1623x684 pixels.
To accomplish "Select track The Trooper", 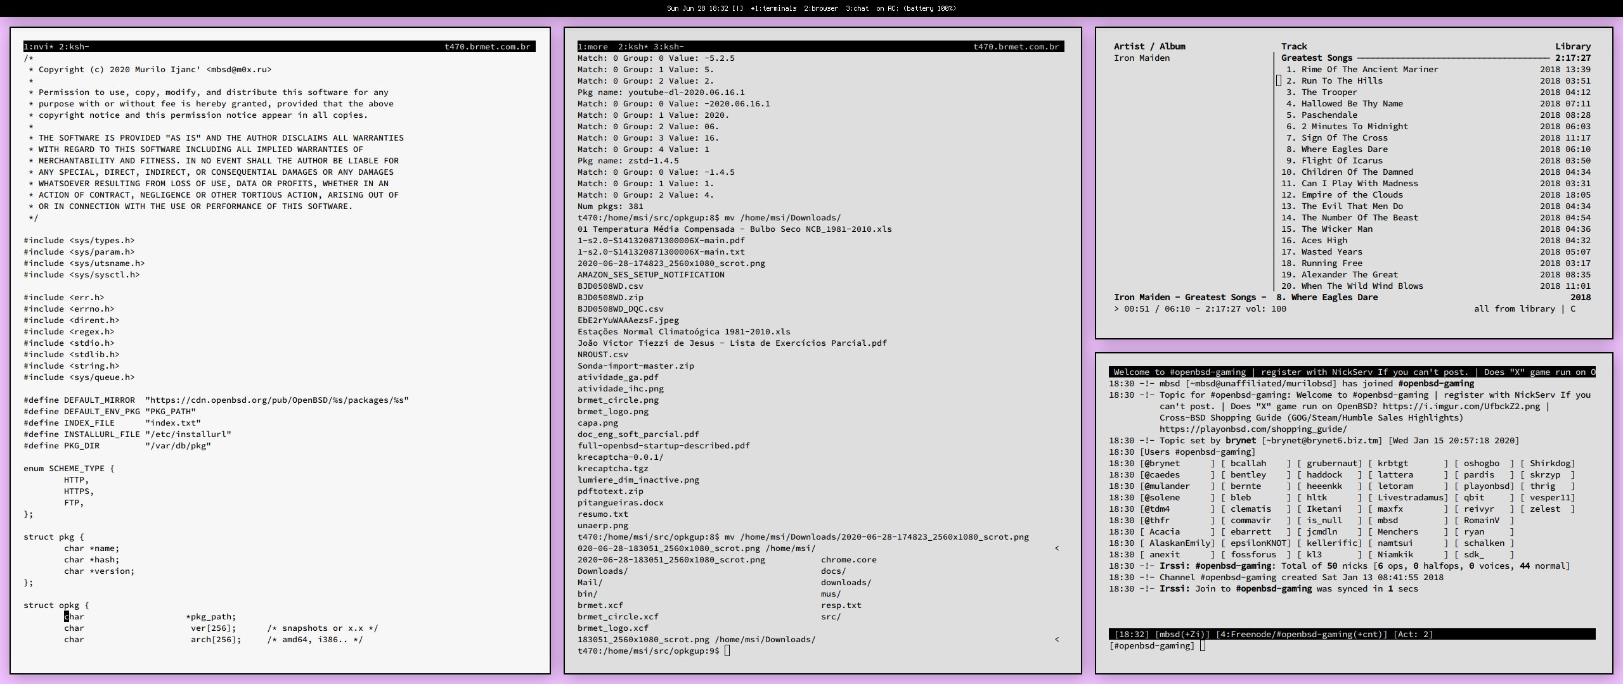I will (1329, 92).
